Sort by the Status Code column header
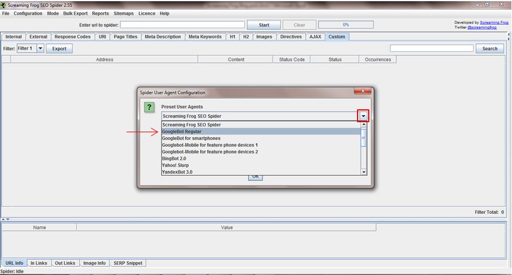The image size is (512, 275). click(x=292, y=59)
